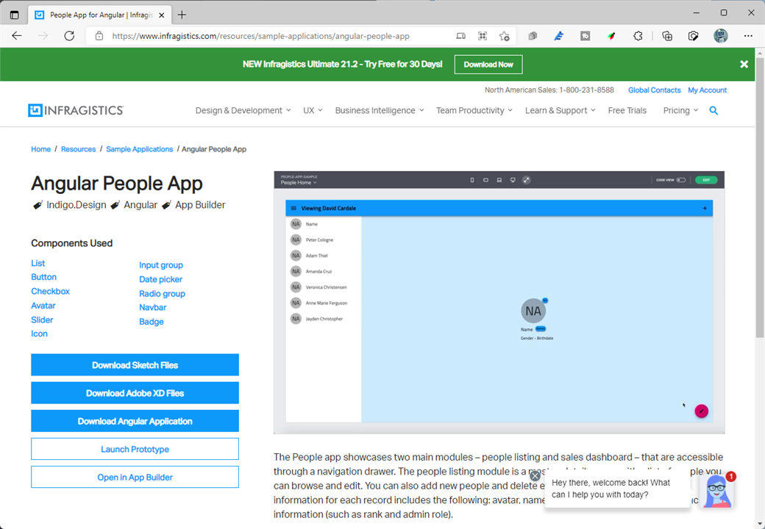Click the browser profile avatar
765x529 pixels.
721,35
